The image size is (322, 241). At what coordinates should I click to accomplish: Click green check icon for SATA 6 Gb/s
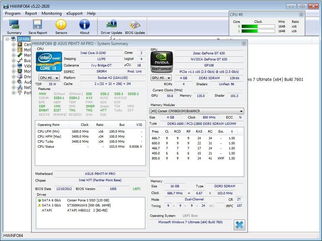(39, 200)
